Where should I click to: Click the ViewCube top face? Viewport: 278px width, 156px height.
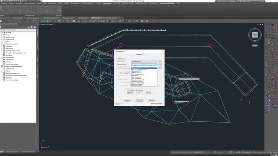click(x=255, y=35)
